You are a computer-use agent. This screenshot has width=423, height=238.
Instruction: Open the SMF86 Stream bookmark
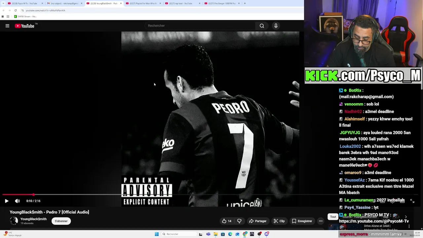point(25,17)
